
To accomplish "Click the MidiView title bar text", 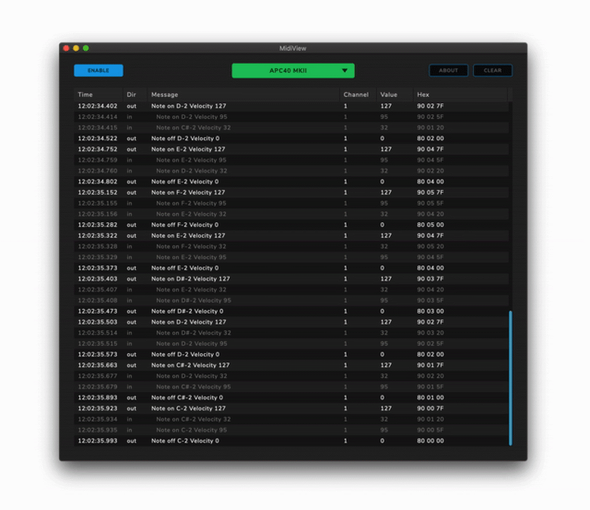I will (x=293, y=48).
